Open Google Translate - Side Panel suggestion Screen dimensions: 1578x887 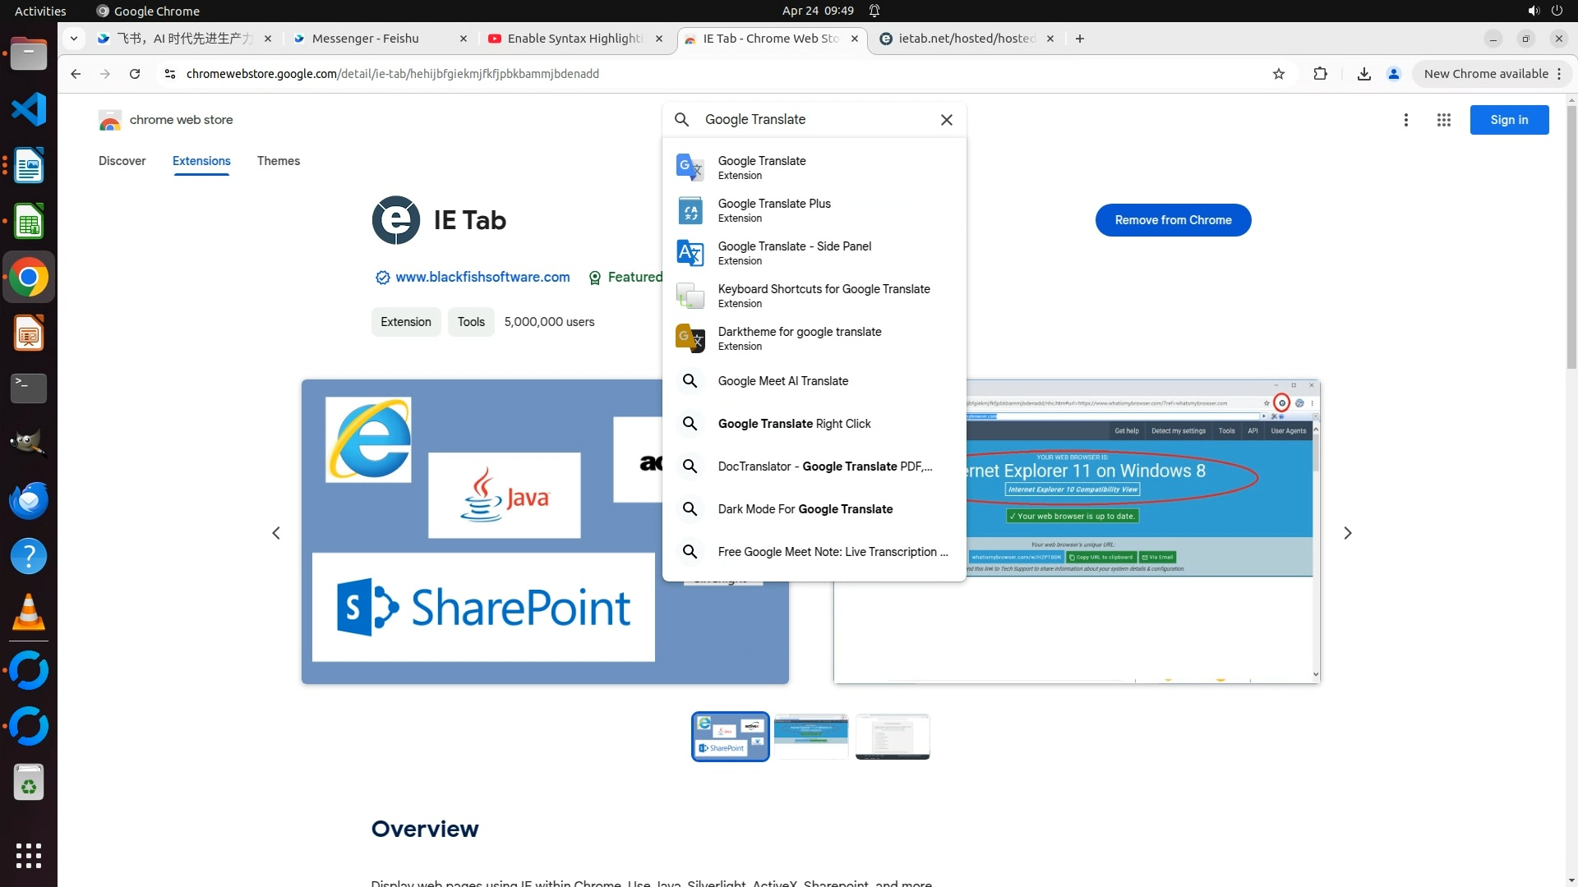coord(794,253)
